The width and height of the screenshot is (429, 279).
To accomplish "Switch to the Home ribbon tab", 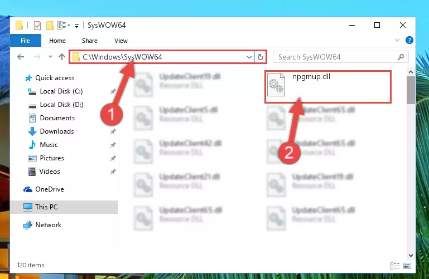I will coord(57,41).
